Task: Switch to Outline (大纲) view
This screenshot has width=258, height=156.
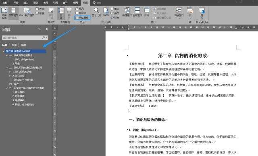Action: point(40,9)
